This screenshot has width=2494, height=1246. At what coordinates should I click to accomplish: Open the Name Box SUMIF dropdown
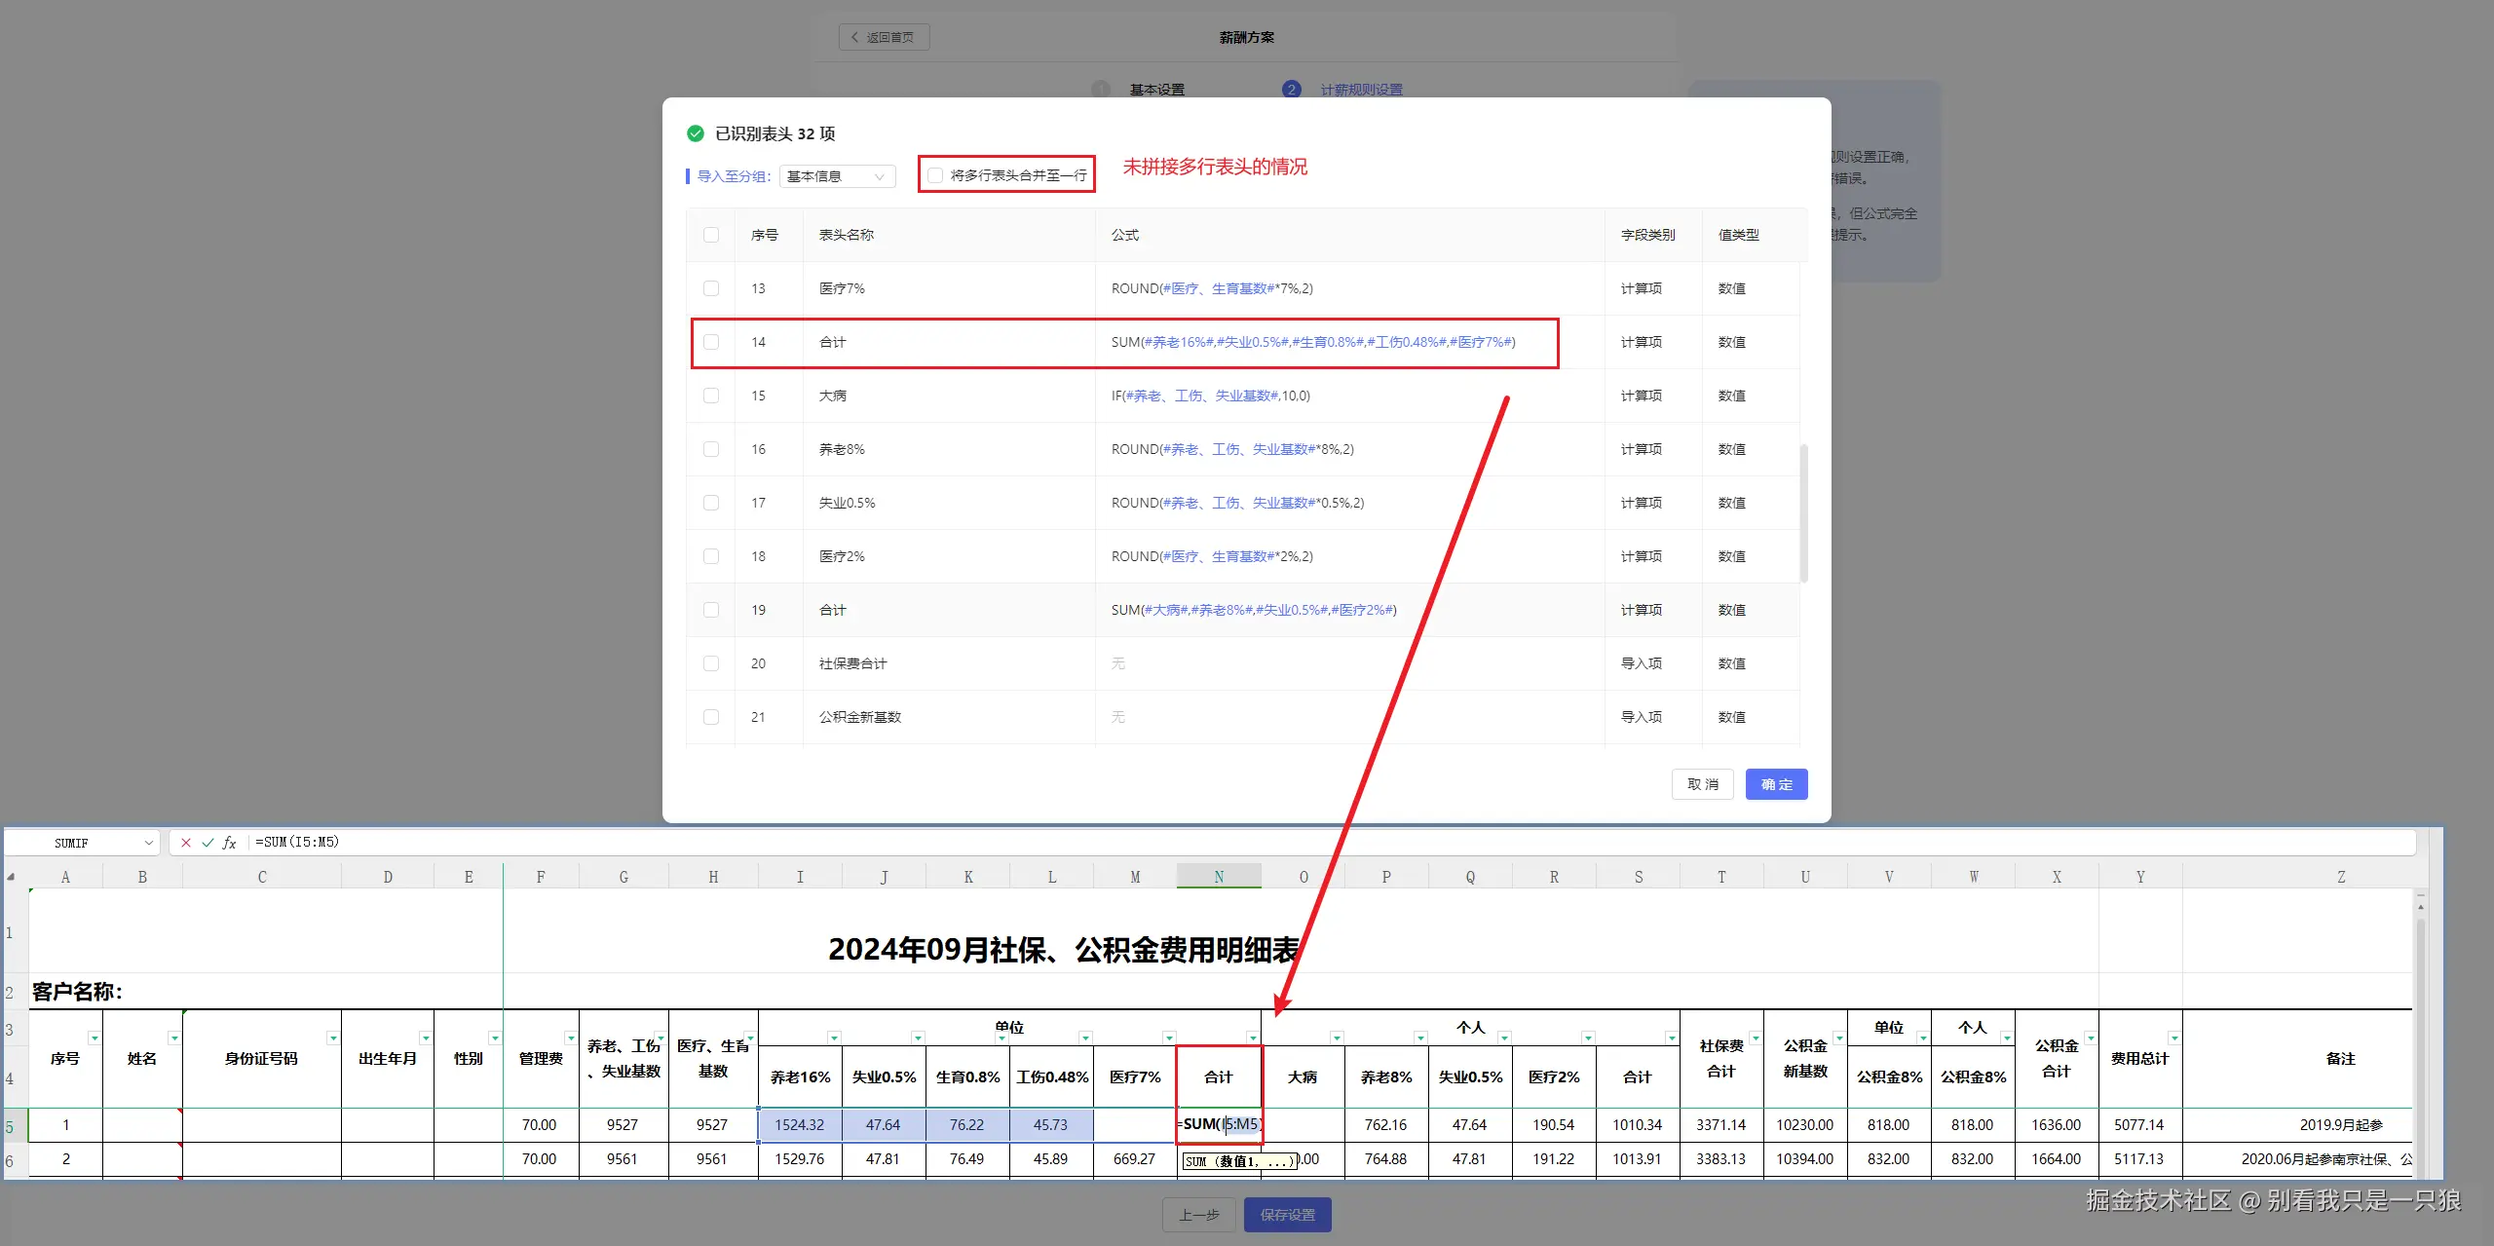point(147,843)
